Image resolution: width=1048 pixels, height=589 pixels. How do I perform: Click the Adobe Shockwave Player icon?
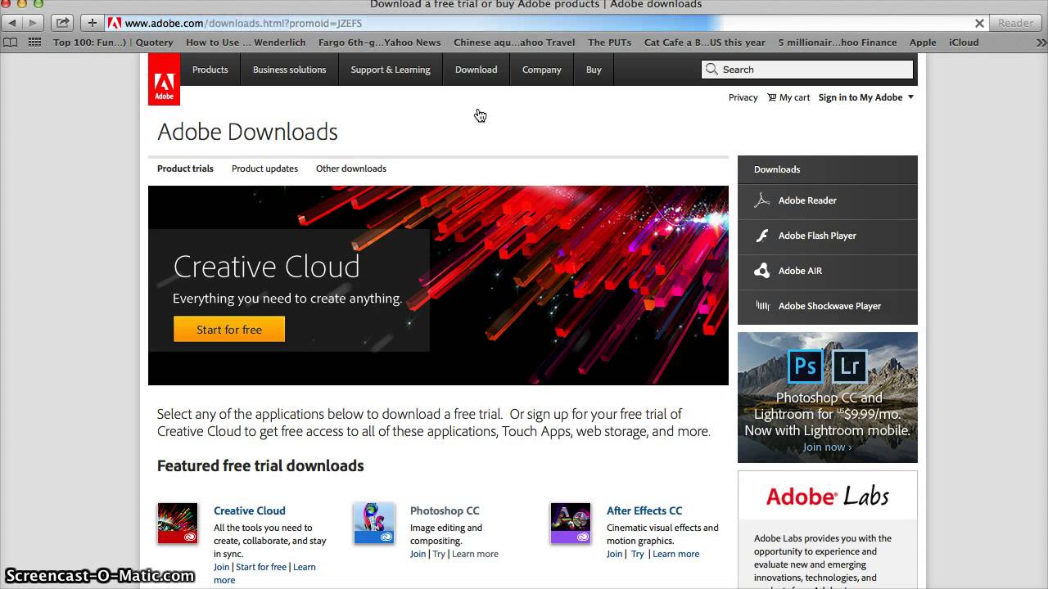762,306
